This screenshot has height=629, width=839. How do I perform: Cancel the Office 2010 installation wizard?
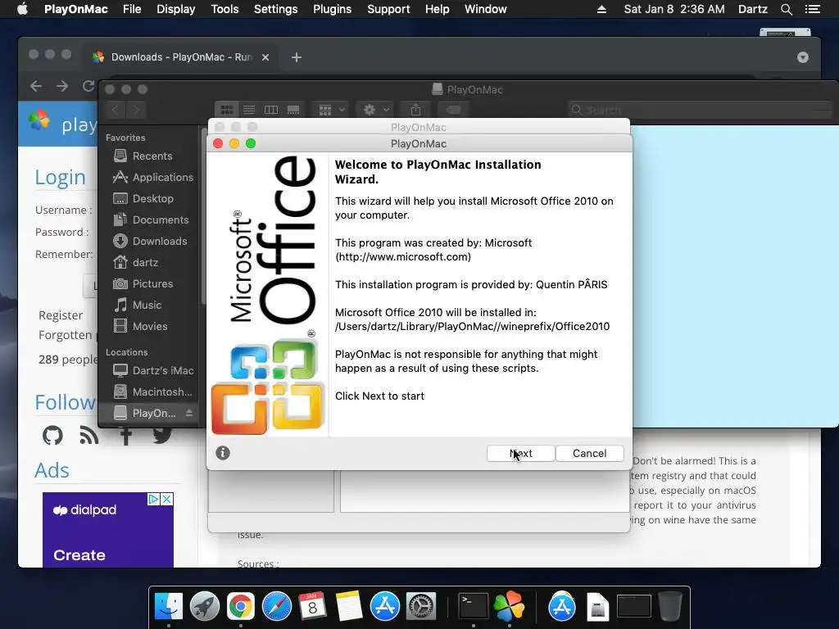click(x=590, y=453)
